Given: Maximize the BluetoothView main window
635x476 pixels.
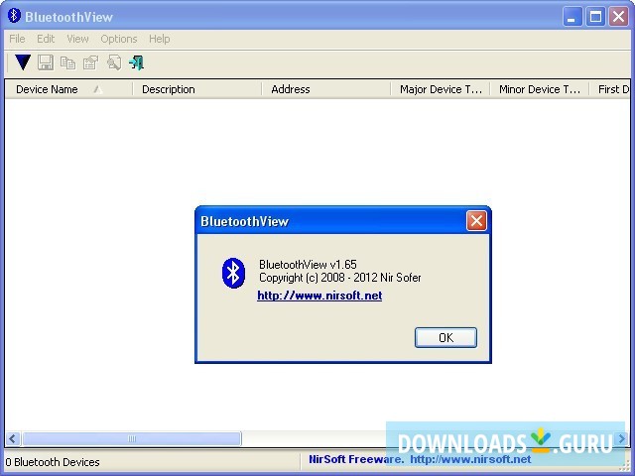Looking at the screenshot, I should (x=595, y=17).
